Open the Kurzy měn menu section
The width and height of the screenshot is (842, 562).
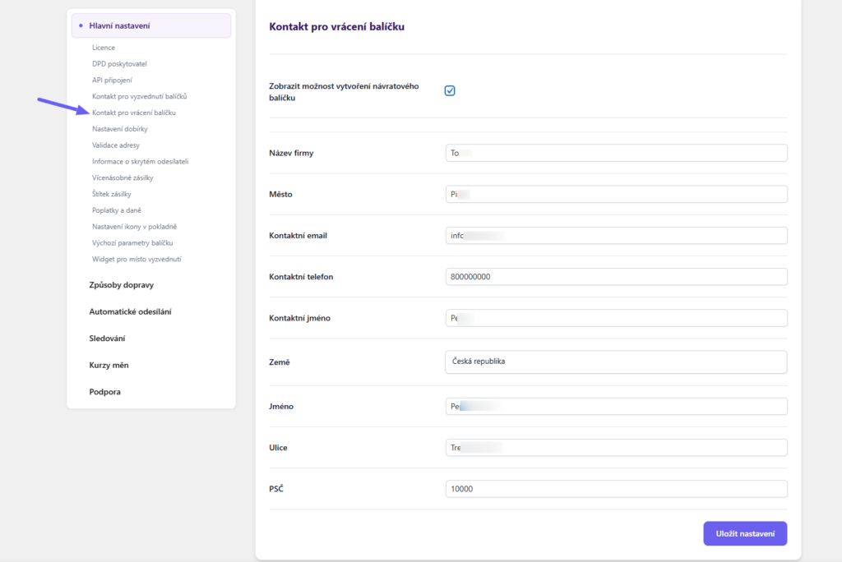click(x=109, y=365)
